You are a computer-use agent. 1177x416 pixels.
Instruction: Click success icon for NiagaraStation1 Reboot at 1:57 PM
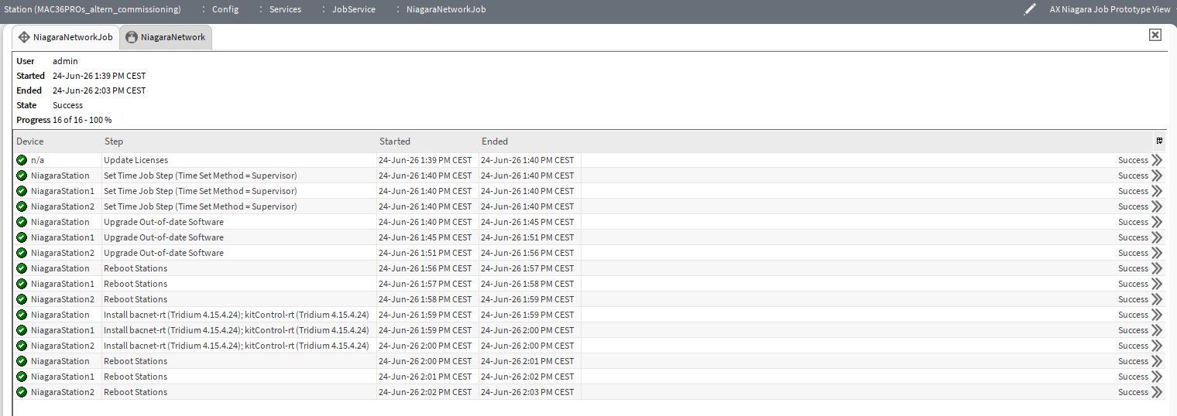(x=22, y=284)
